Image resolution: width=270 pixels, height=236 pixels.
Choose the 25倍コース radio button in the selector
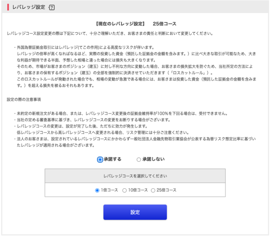click(153, 190)
